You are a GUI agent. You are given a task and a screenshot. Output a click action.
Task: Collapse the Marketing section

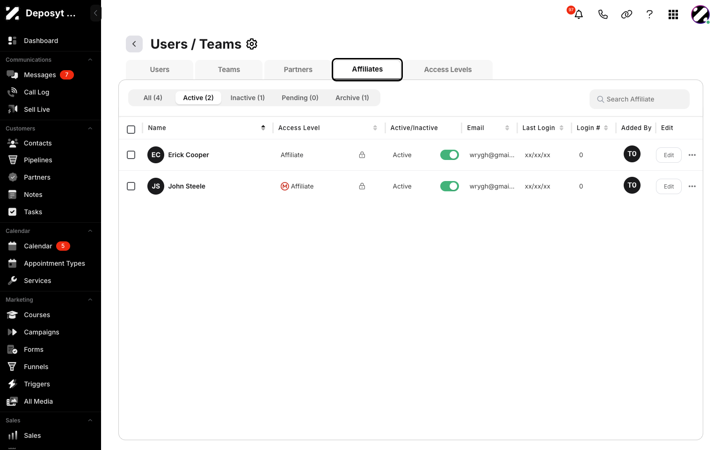(90, 300)
